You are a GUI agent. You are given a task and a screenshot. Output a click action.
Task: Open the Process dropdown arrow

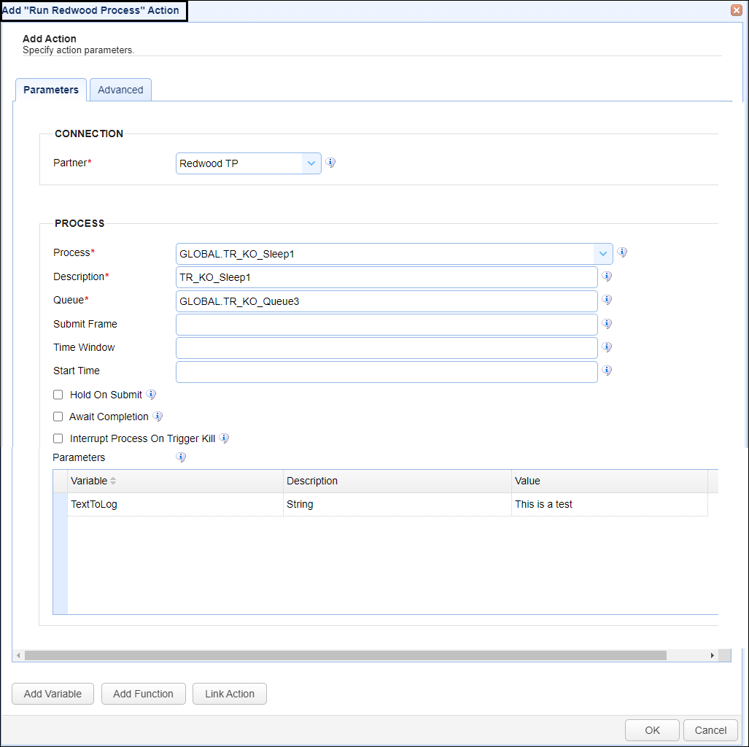pyautogui.click(x=603, y=254)
